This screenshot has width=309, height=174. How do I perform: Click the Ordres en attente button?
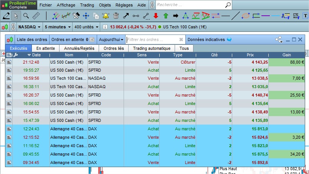[73, 39]
